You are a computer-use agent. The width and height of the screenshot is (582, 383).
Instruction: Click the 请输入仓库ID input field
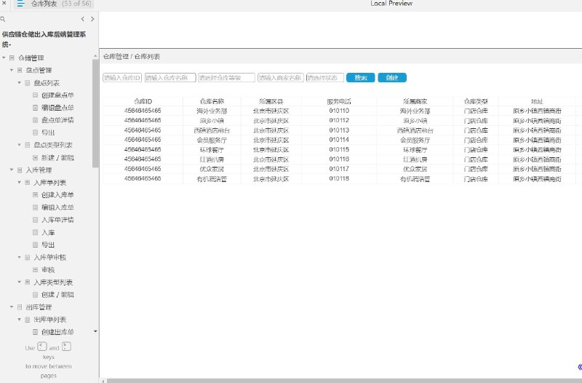[122, 78]
